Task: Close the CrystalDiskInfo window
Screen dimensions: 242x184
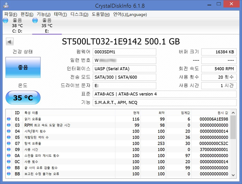Action: point(231,4)
